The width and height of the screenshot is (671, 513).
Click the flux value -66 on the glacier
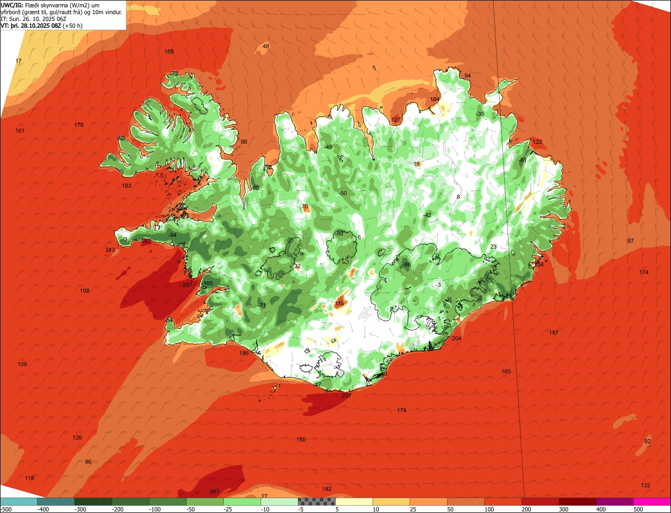tap(406, 264)
